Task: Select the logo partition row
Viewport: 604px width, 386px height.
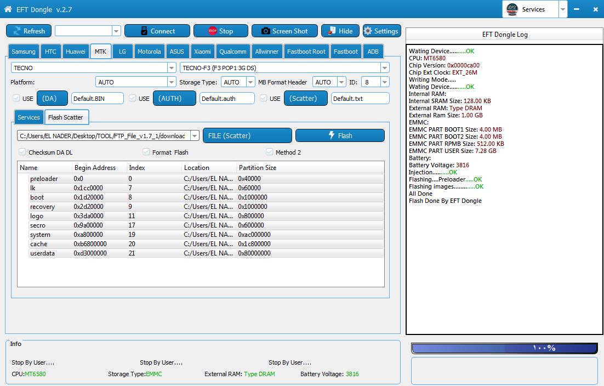Action: click(x=206, y=215)
